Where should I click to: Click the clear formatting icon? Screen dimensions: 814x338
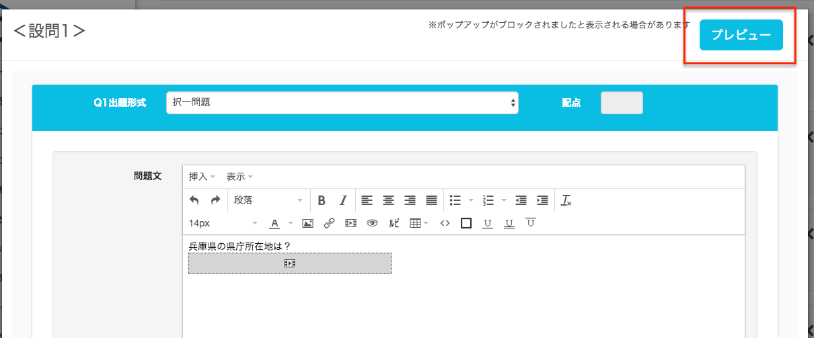tap(566, 200)
